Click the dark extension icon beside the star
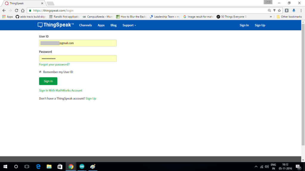Image resolution: width=305 pixels, height=171 pixels. [x=287, y=10]
